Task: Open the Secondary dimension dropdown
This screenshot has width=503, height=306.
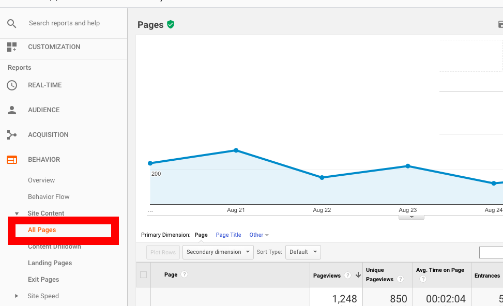Action: [x=218, y=252]
